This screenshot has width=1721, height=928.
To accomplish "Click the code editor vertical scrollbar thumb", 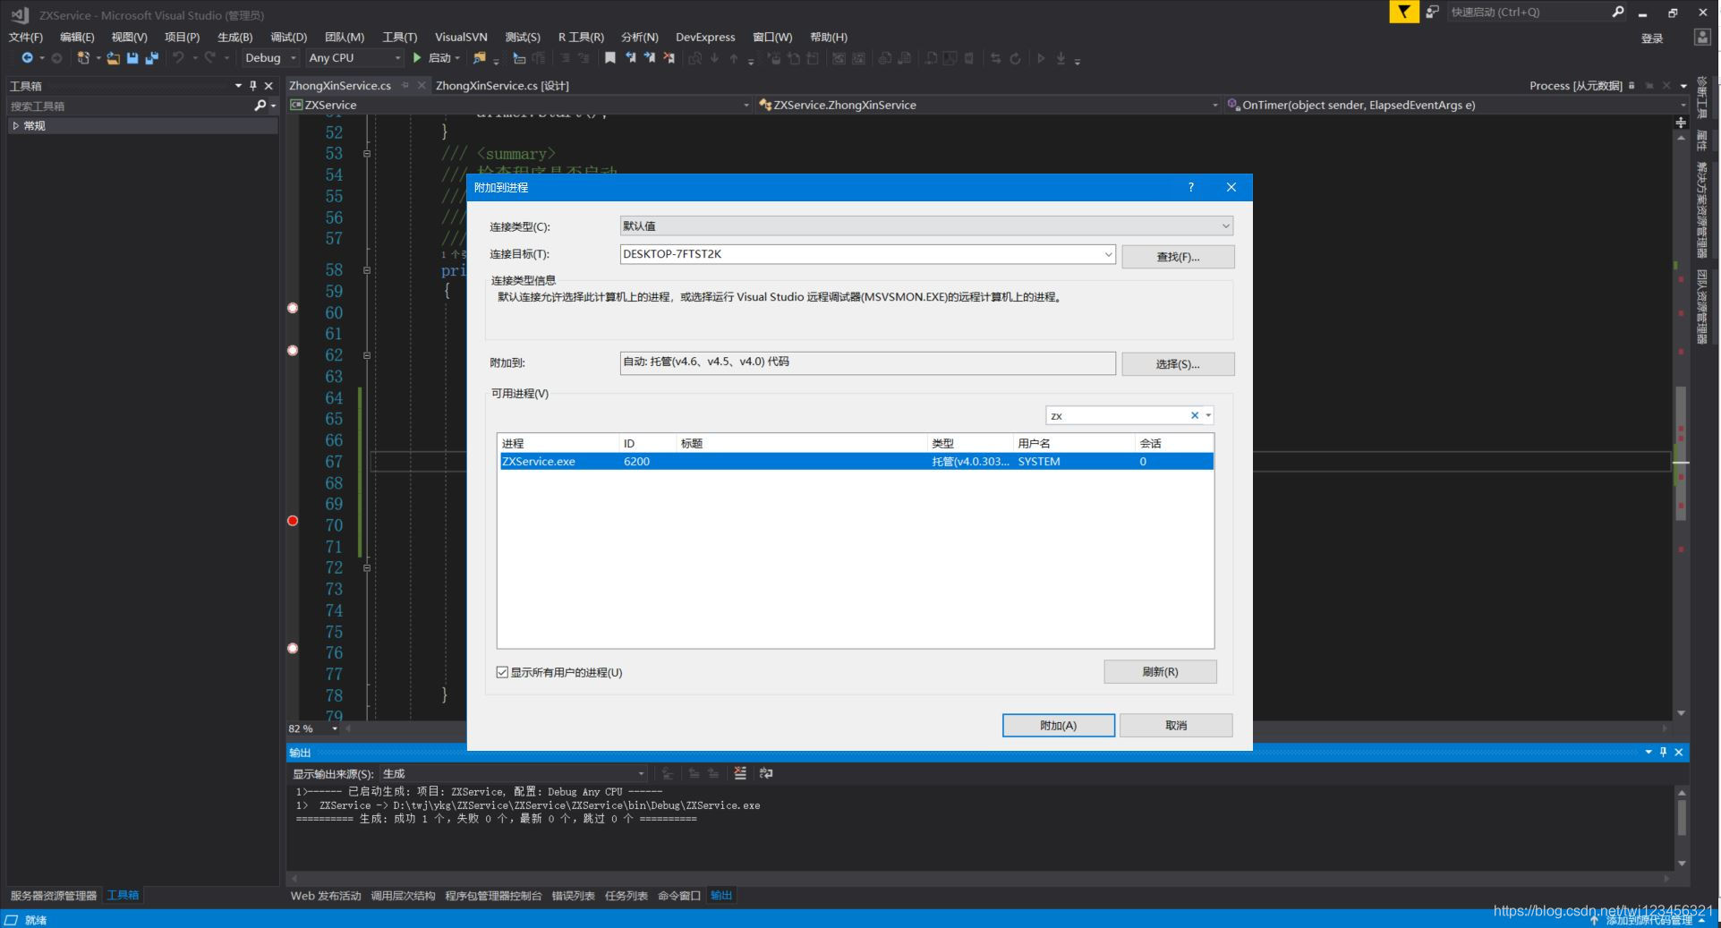I will 1681,452.
